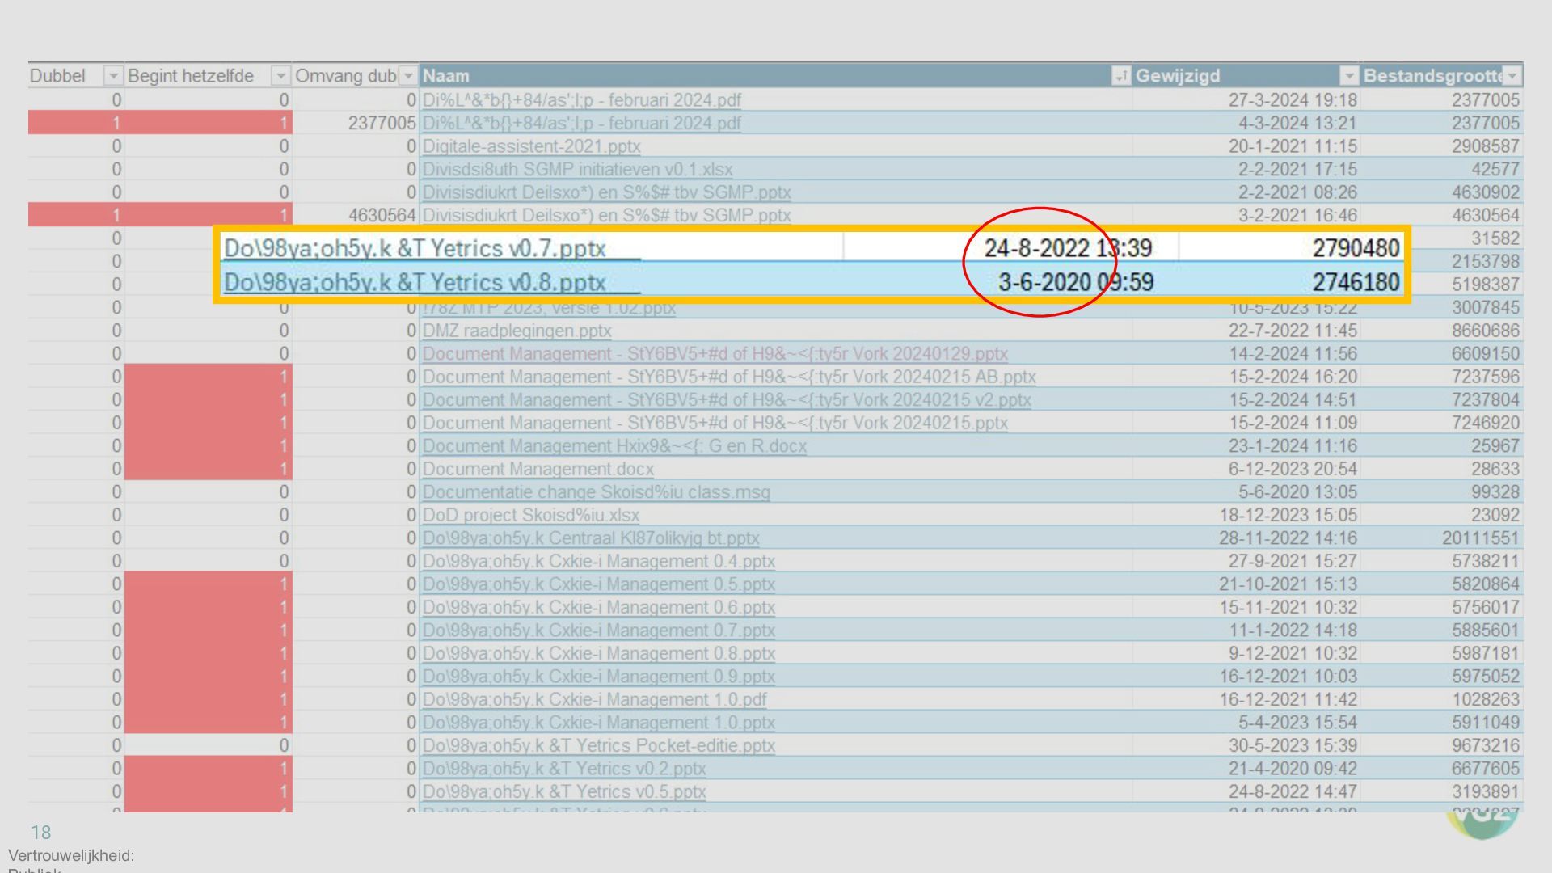The image size is (1552, 873).
Task: Open the Dubbel column filter dropdown
Action: [113, 76]
